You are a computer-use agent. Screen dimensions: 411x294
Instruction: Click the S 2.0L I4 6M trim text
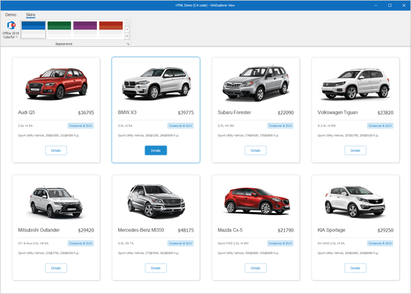click(326, 126)
